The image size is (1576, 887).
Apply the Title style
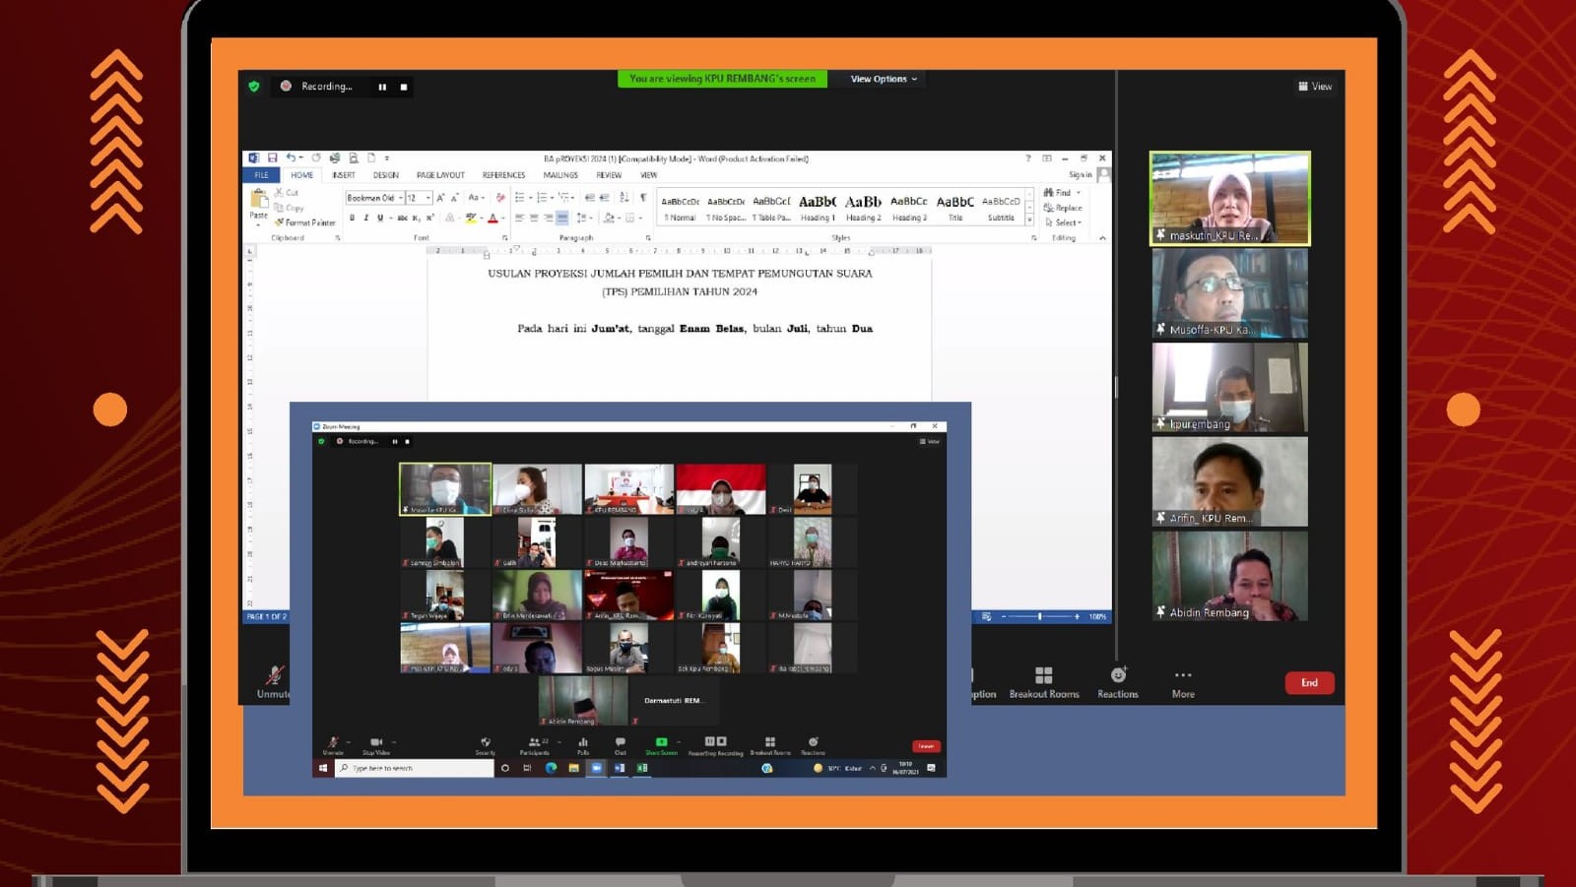(x=955, y=208)
